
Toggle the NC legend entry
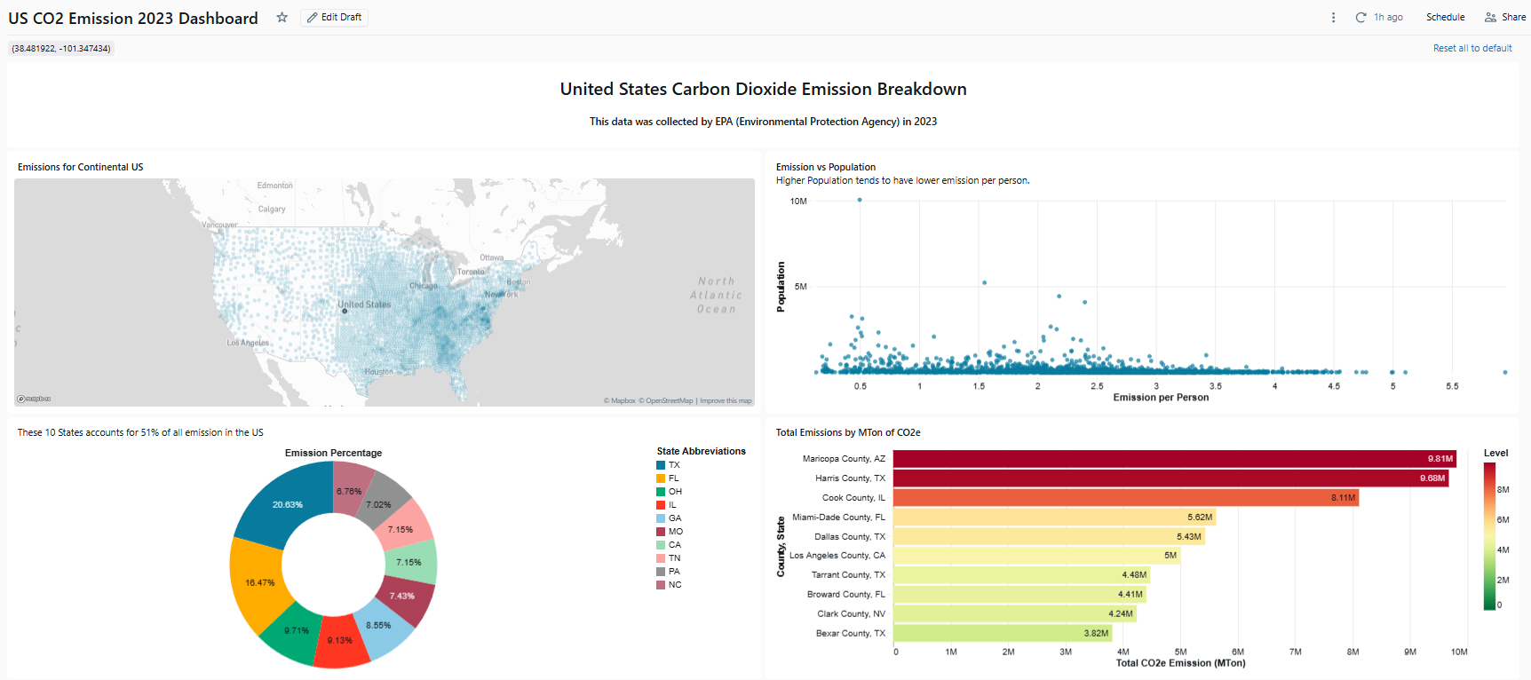pos(675,585)
